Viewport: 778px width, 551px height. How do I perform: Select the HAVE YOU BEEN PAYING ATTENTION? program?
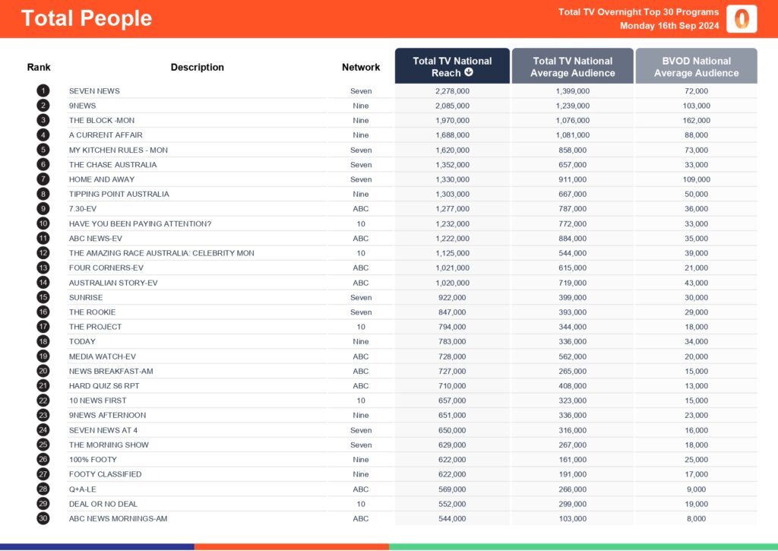pyautogui.click(x=140, y=223)
